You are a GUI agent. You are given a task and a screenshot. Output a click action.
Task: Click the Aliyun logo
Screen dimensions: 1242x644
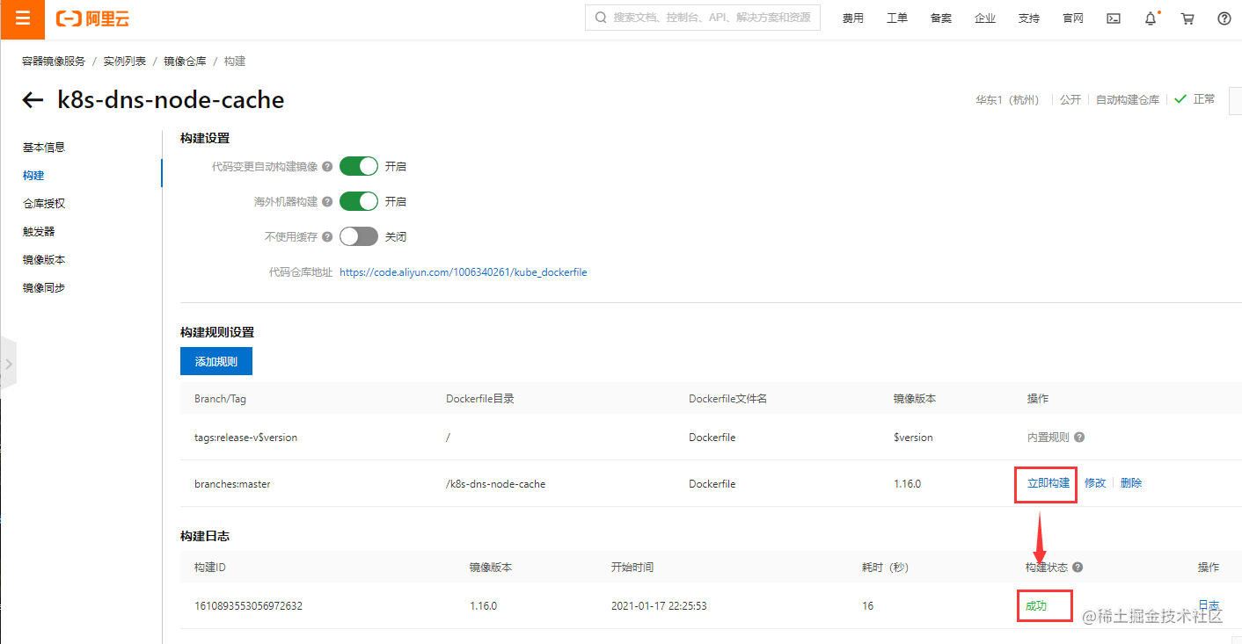pos(92,18)
